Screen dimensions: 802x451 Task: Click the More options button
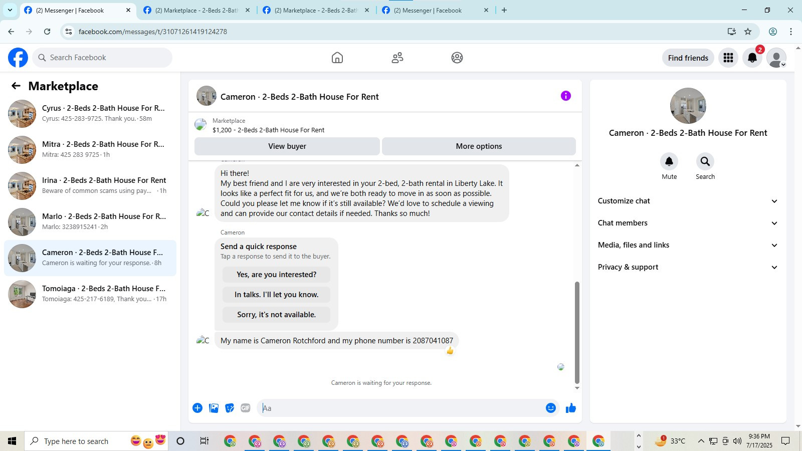click(x=479, y=146)
